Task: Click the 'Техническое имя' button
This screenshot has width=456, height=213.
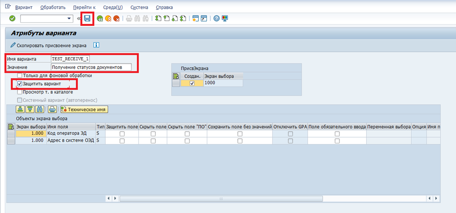Action: pos(84,109)
